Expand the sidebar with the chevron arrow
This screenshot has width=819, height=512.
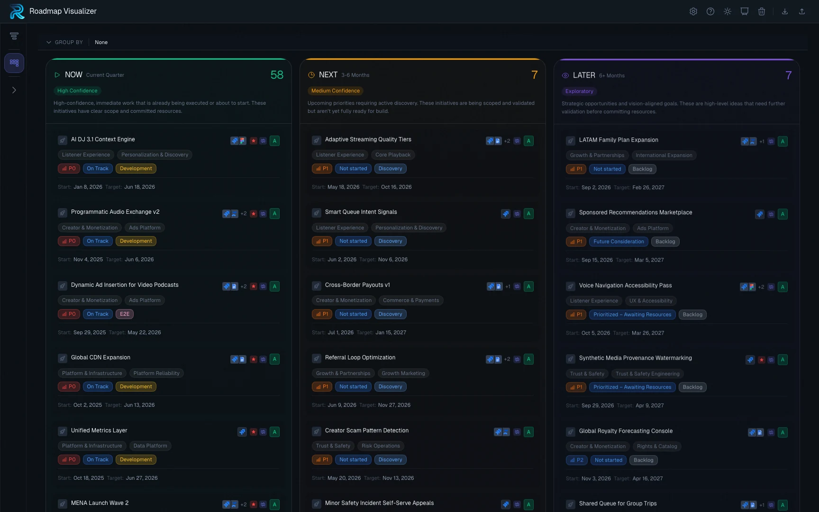click(14, 90)
